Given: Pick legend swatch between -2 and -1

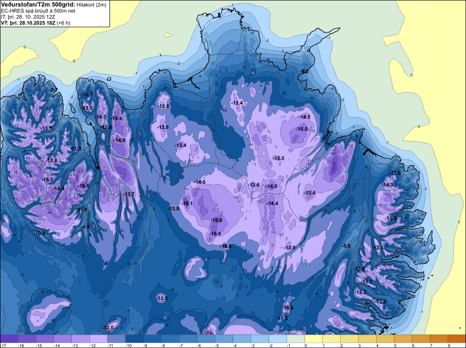Looking at the screenshot, I should point(278,339).
